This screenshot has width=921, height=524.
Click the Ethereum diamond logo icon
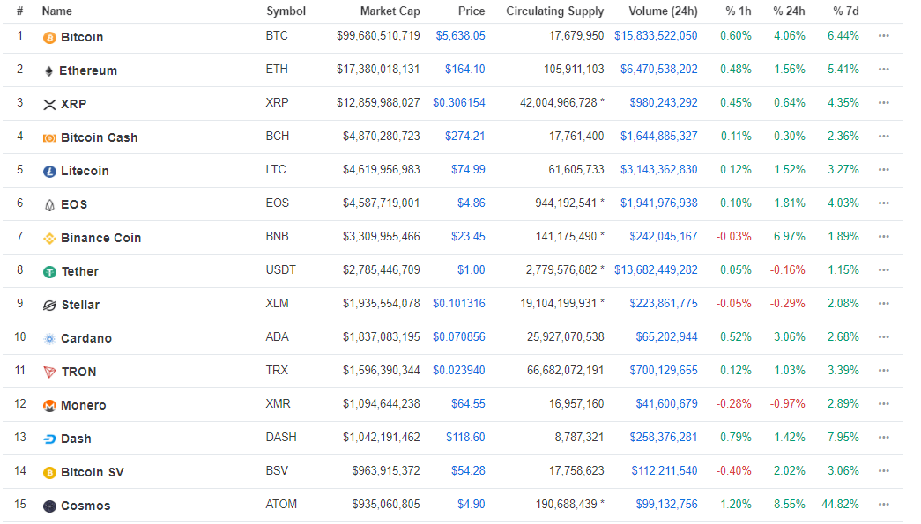48,71
